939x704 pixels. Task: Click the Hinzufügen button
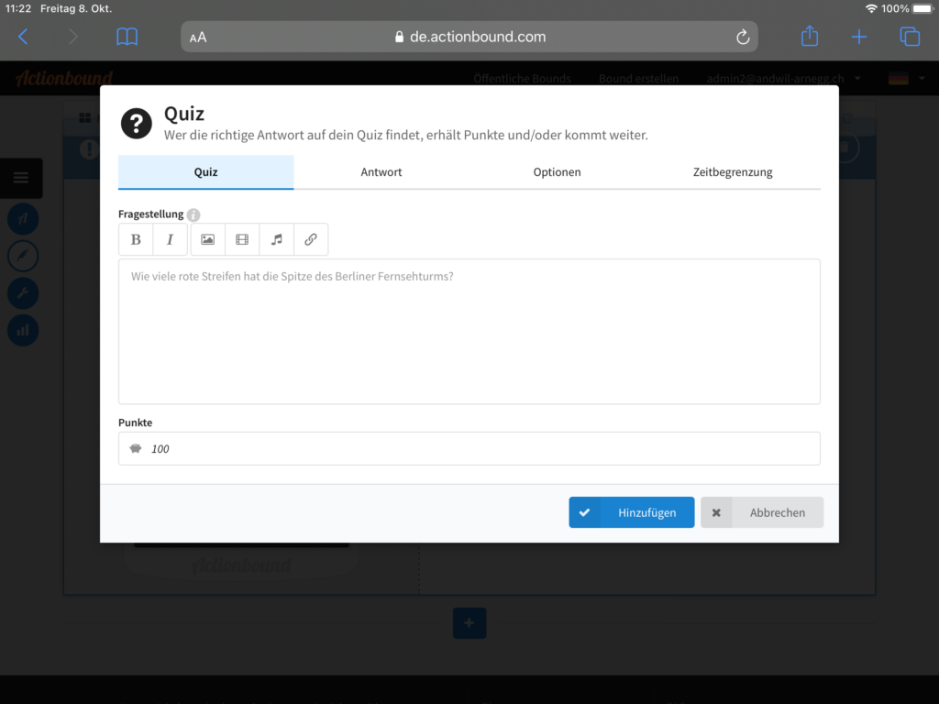coord(631,512)
